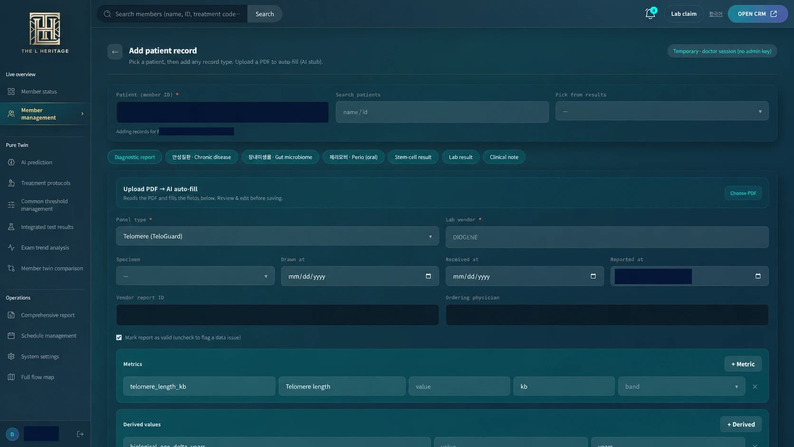The image size is (794, 447).
Task: Click the AI prediction sidebar icon
Action: coord(11,162)
